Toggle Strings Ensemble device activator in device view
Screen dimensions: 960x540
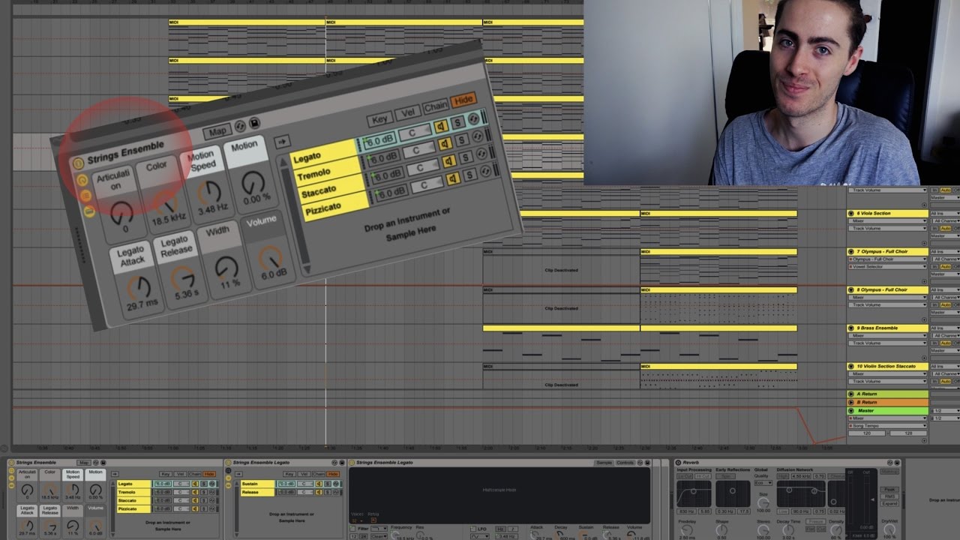pos(10,463)
